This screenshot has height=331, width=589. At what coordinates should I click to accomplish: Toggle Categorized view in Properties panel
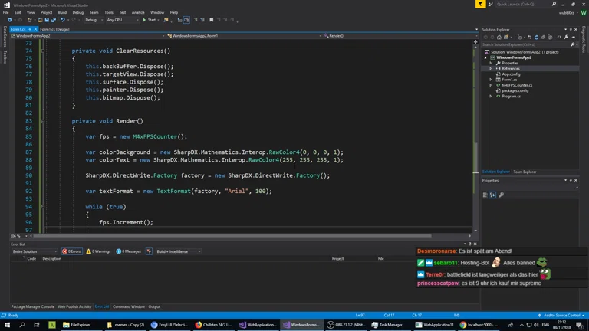tap(485, 195)
